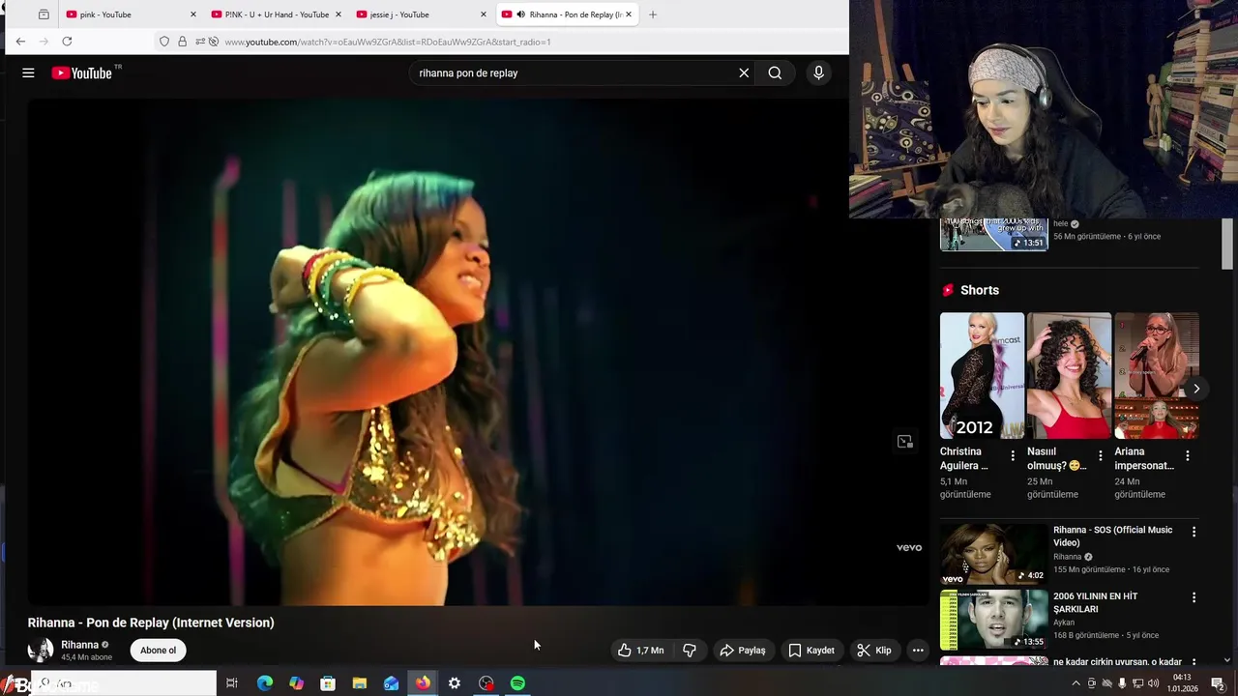Open Rihanna channel avatar
The width and height of the screenshot is (1238, 696).
(x=41, y=651)
